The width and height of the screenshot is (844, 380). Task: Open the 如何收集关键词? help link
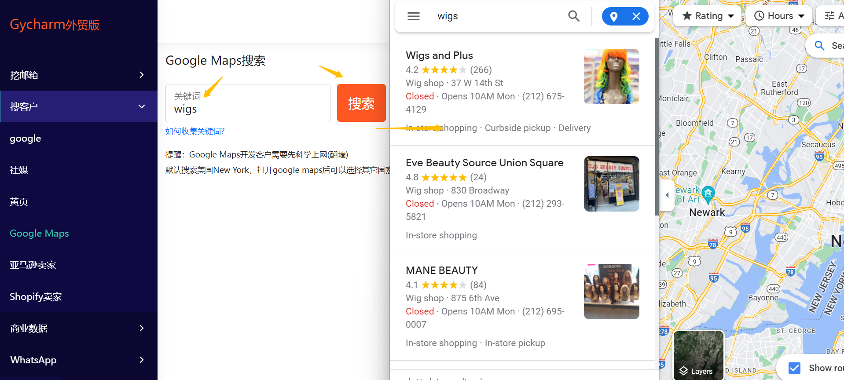pyautogui.click(x=195, y=131)
